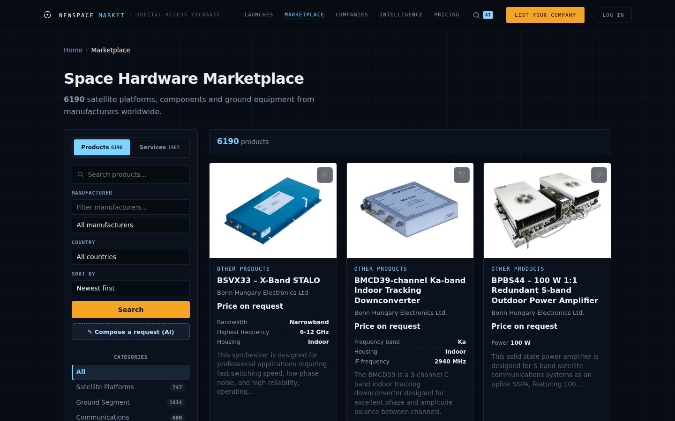This screenshot has height=421, width=675.
Task: Open BMCD39-channel Ka-band Indoor Tracking Downconverter title
Action: point(410,290)
